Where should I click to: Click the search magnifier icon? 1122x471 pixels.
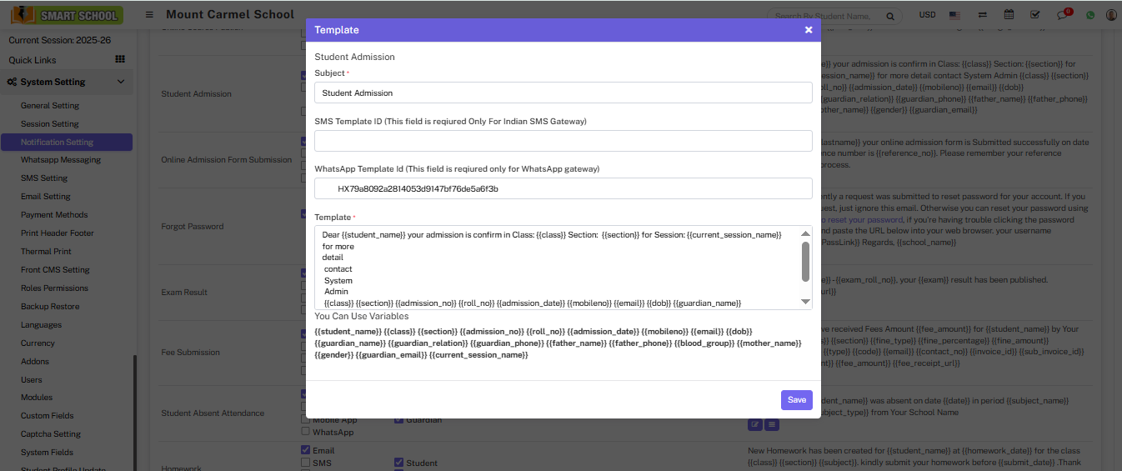(890, 16)
